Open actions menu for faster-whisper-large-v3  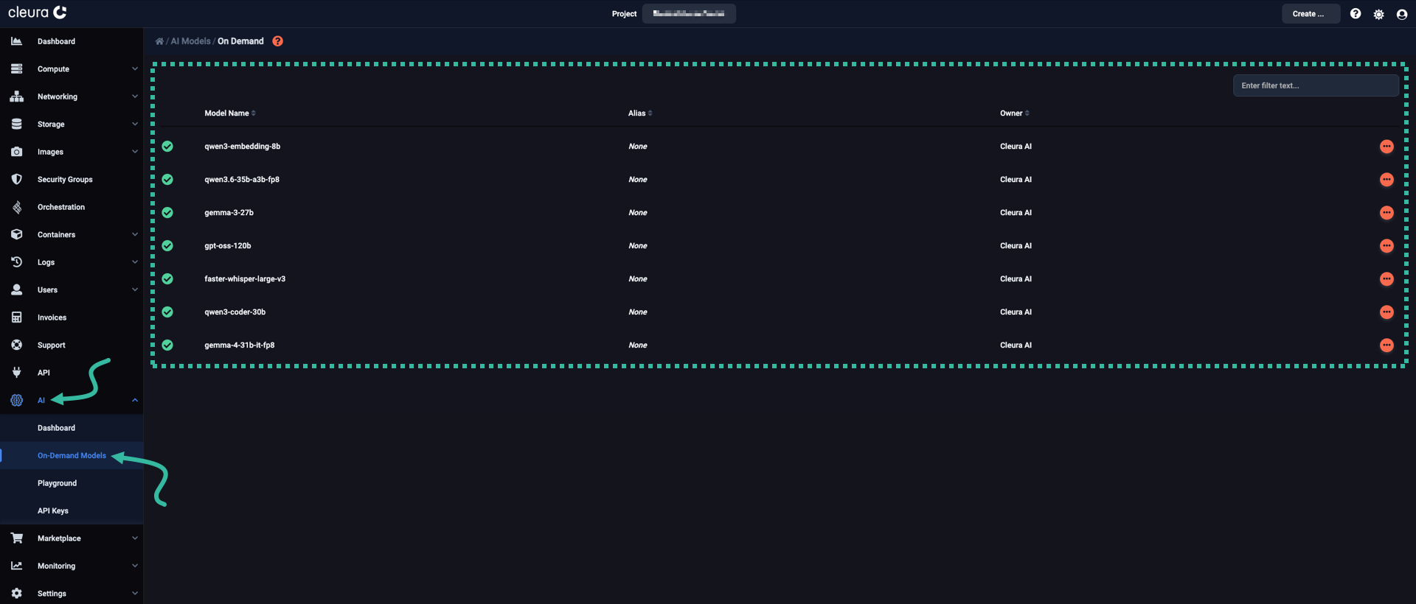(x=1386, y=279)
